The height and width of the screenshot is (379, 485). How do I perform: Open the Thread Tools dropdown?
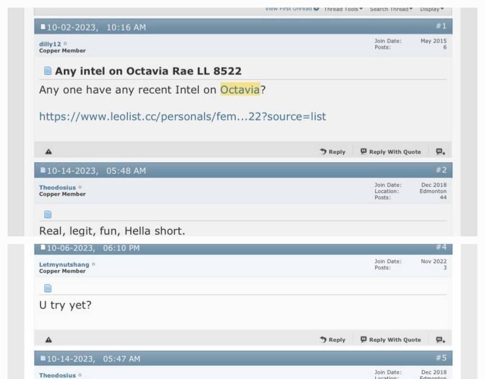(x=343, y=9)
